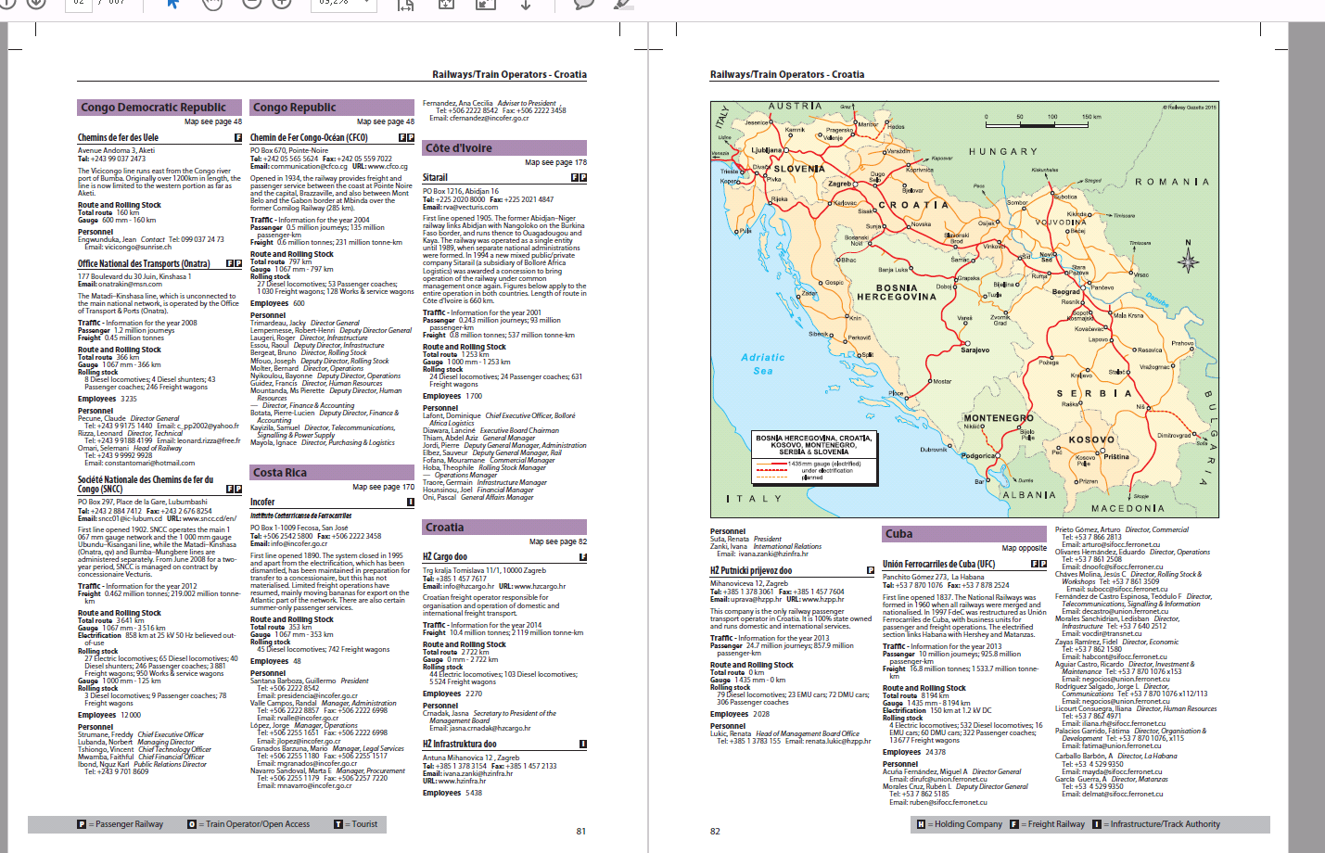This screenshot has width=1325, height=853.
Task: Click the rva@vecturis.com email address
Action: [470, 207]
